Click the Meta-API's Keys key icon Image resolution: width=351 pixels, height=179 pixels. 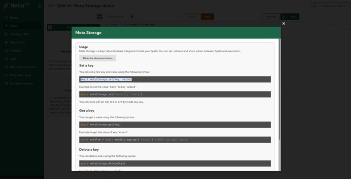pos(6,75)
